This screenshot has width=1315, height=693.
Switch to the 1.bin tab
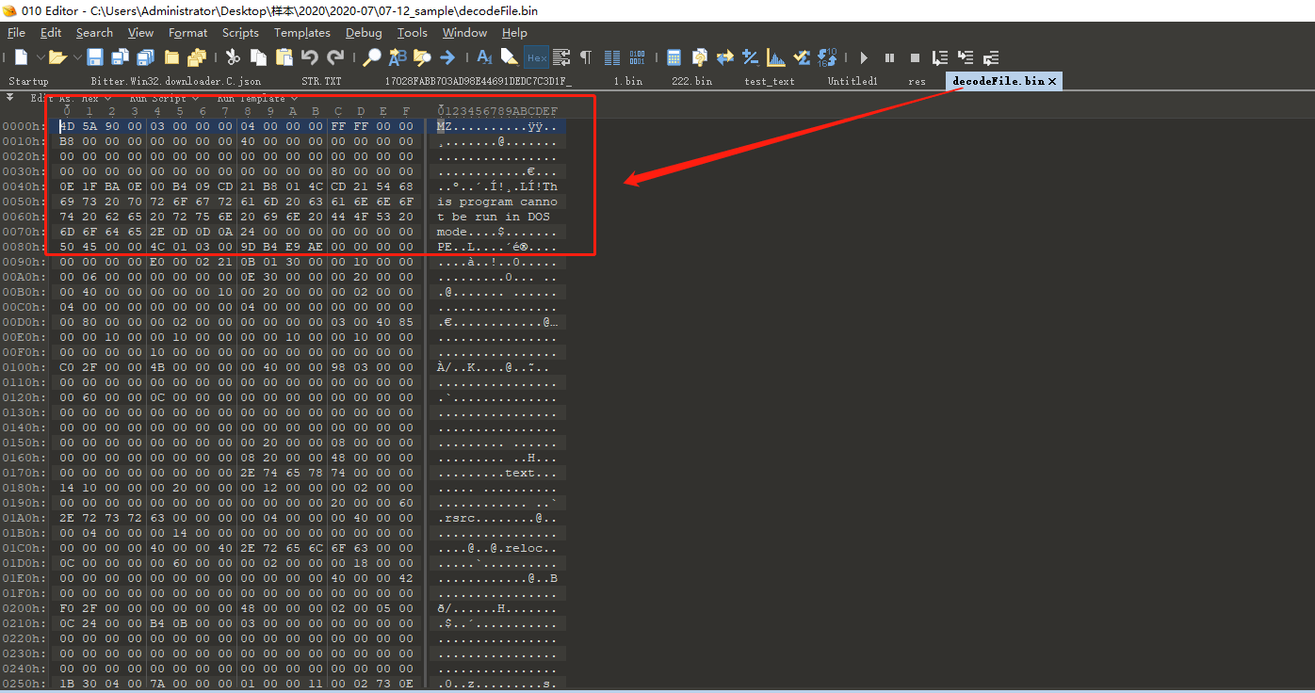pos(628,82)
